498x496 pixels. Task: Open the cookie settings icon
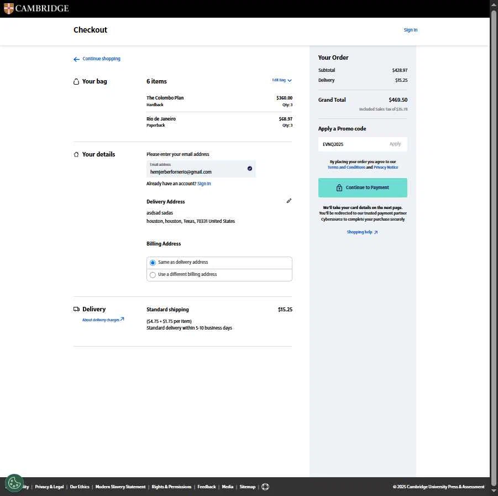click(14, 483)
